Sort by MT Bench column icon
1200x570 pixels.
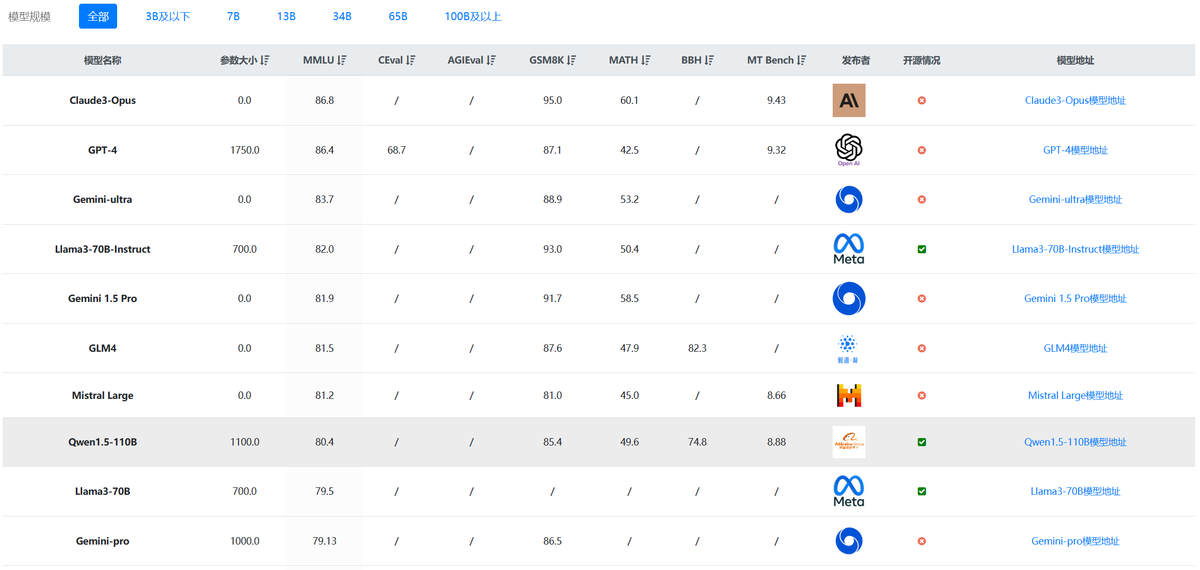[801, 60]
